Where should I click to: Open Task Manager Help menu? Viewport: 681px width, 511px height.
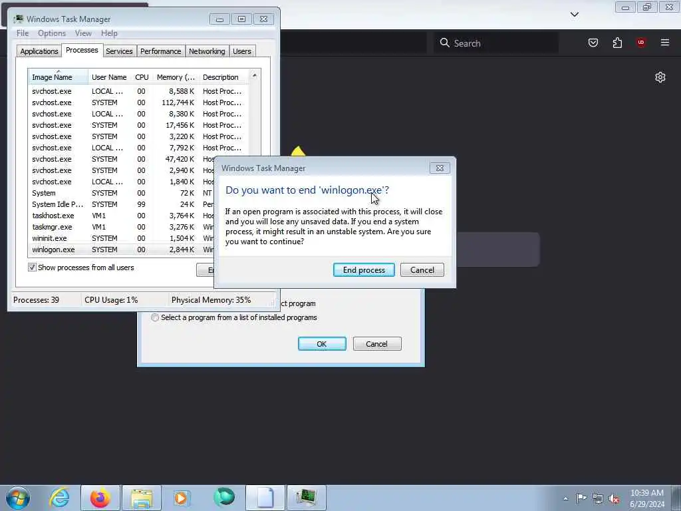coord(109,33)
